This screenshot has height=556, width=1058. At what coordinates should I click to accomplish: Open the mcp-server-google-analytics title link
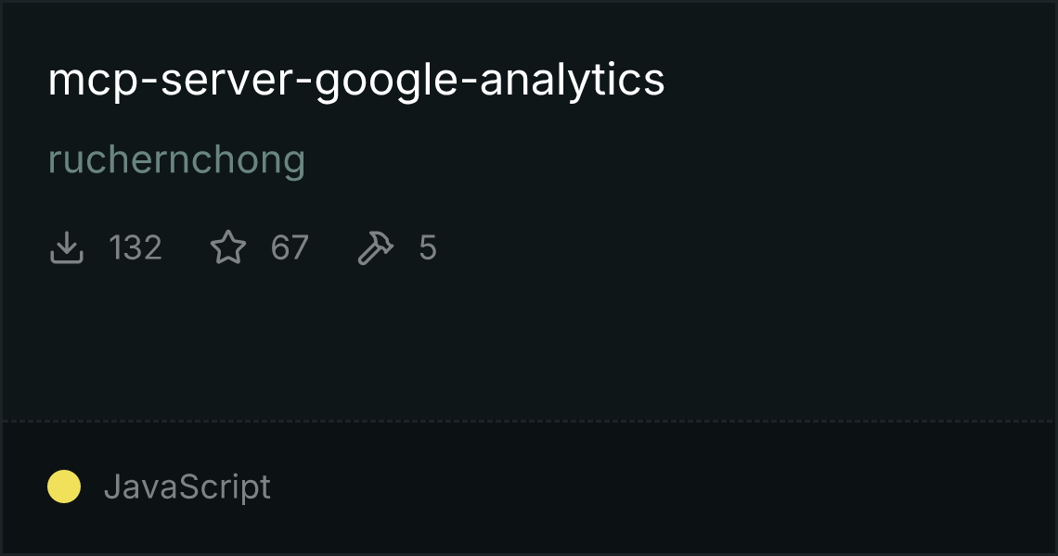[356, 81]
